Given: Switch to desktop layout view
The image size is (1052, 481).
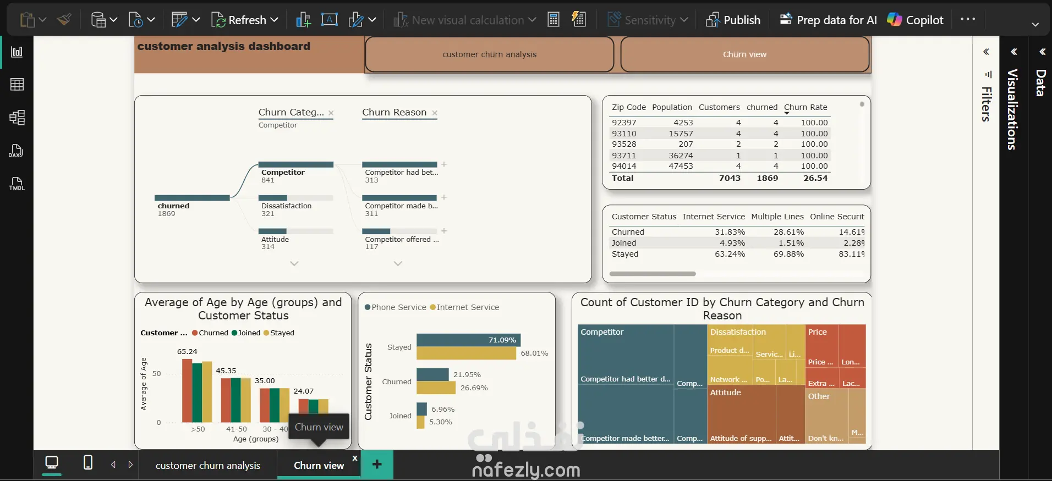Looking at the screenshot, I should tap(52, 463).
